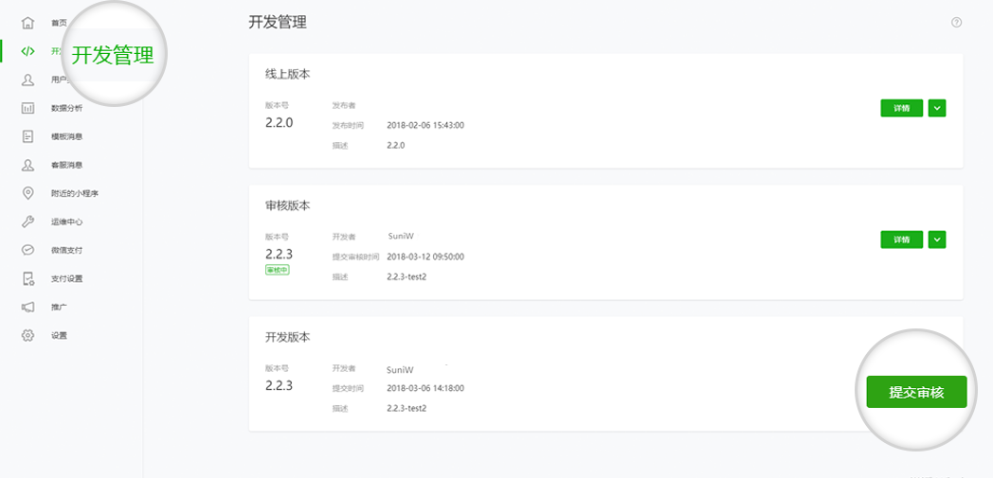This screenshot has width=993, height=478.
Task: Click the location pin icon for 附近的小程序
Action: coord(28,193)
